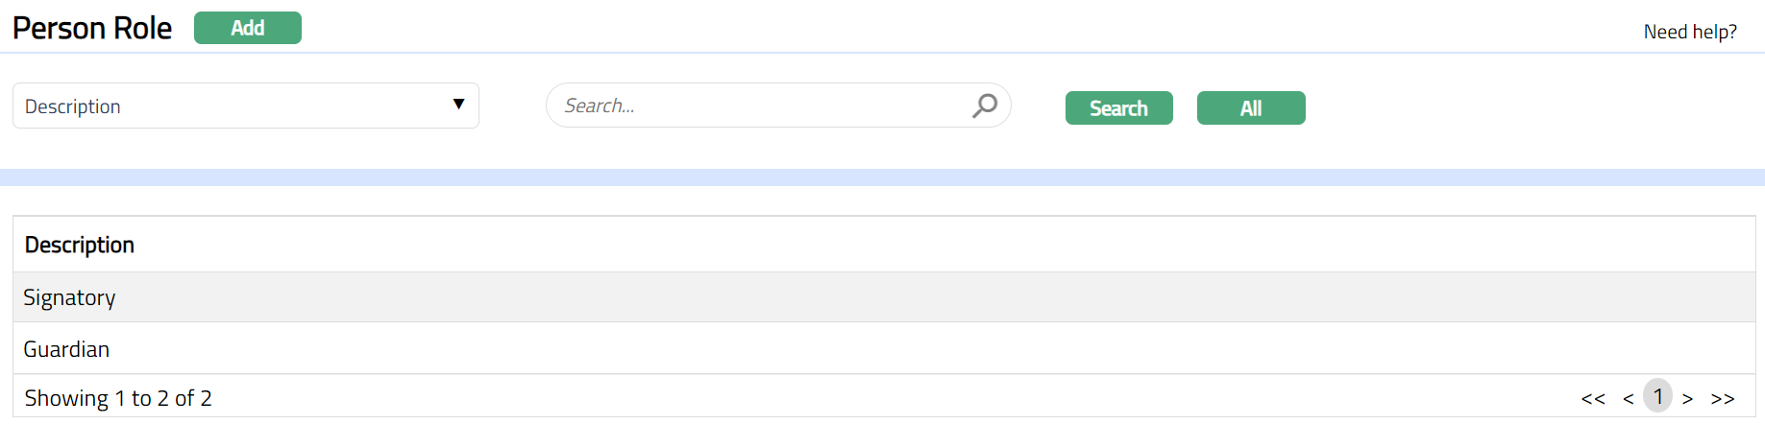This screenshot has height=424, width=1765.
Task: Open the Need help? link
Action: coord(1689,32)
